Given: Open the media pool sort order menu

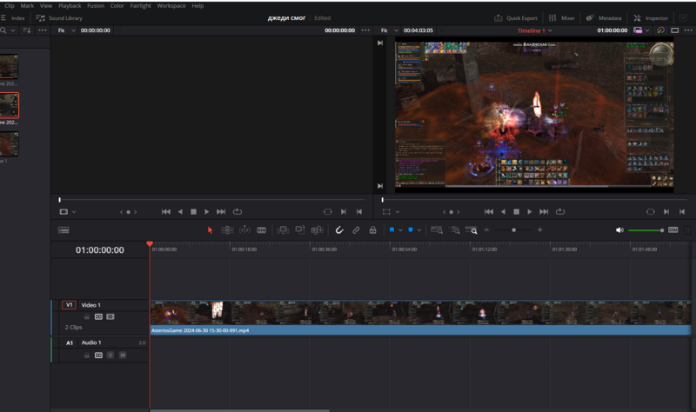Looking at the screenshot, I should pyautogui.click(x=27, y=30).
